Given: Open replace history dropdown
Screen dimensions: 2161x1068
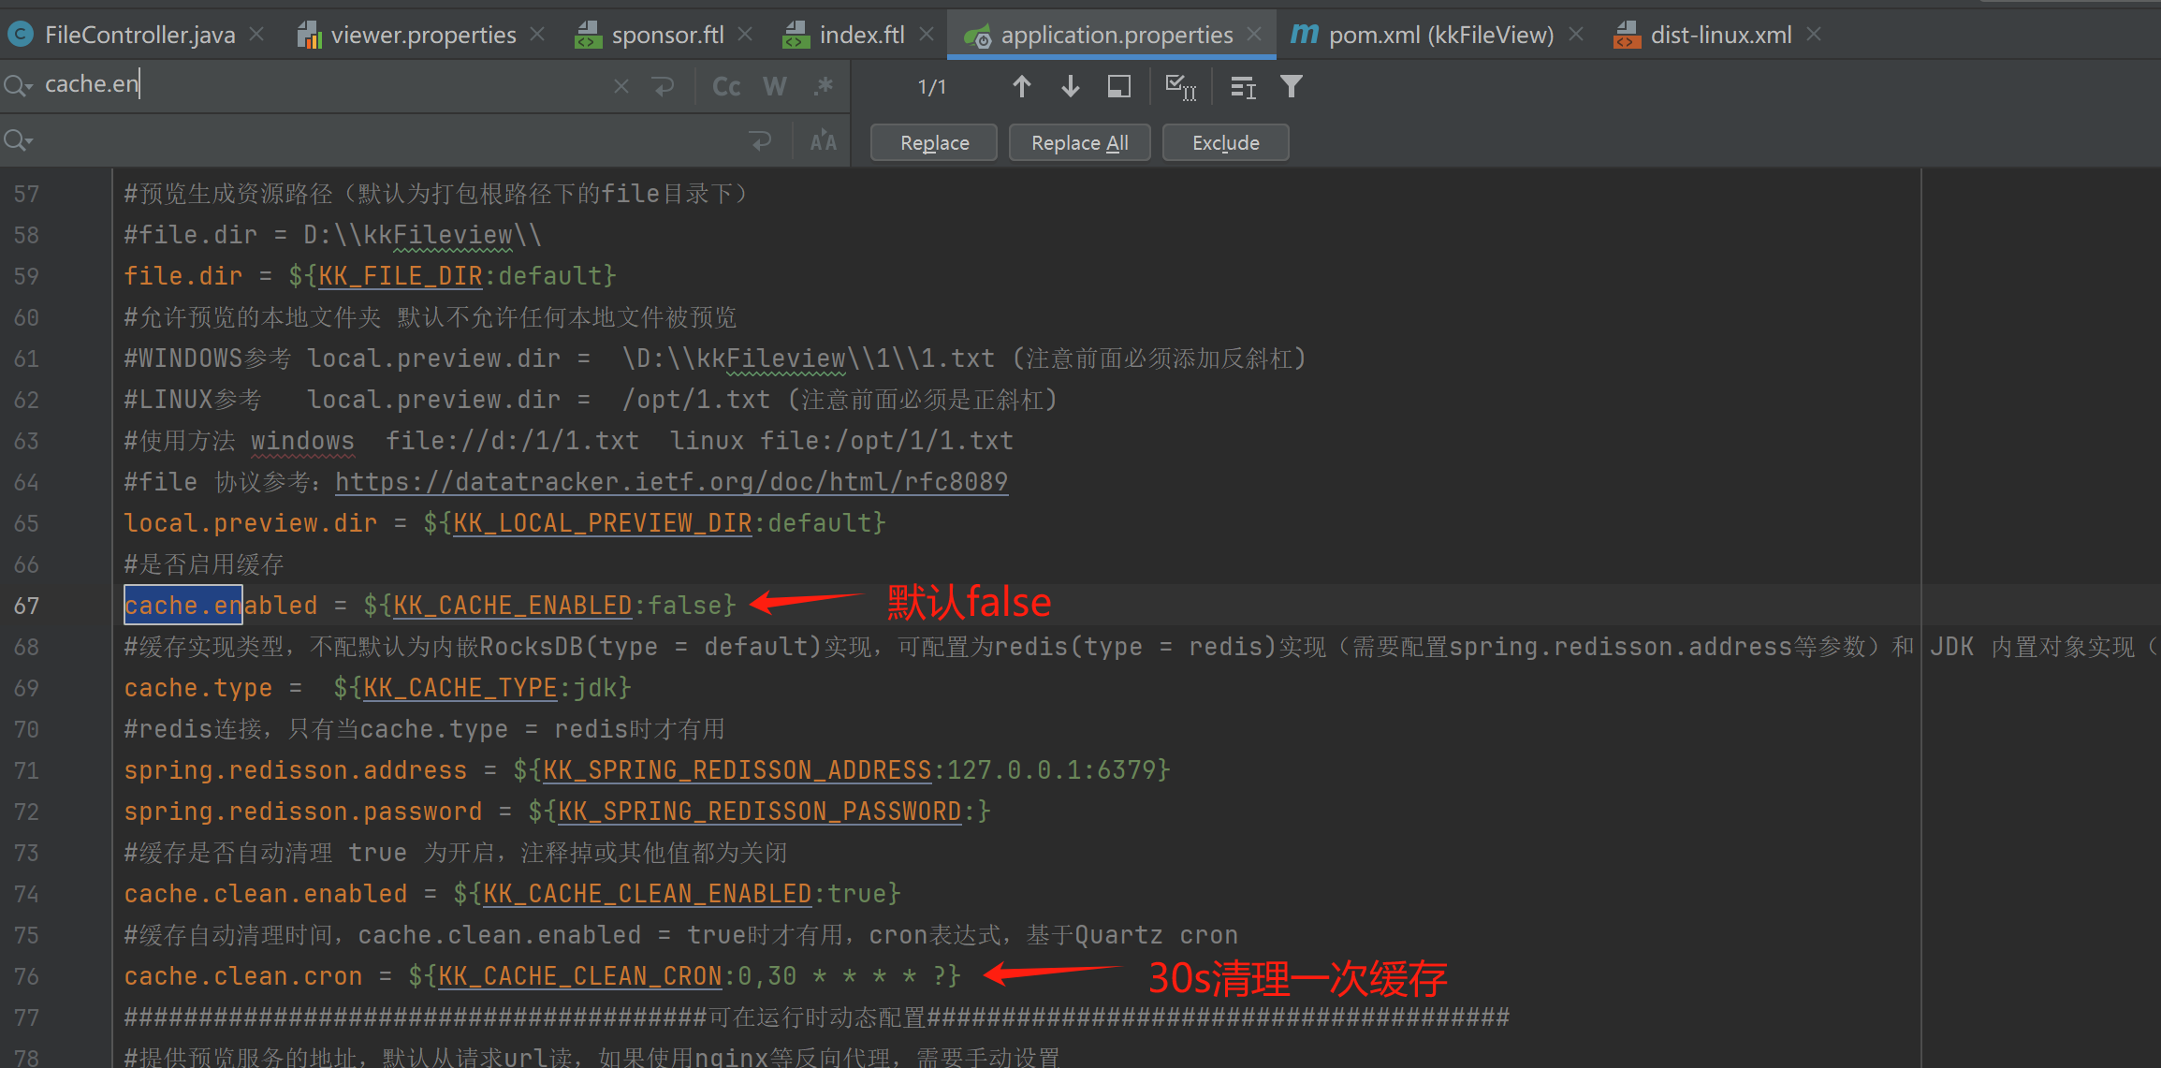Looking at the screenshot, I should click(x=18, y=141).
